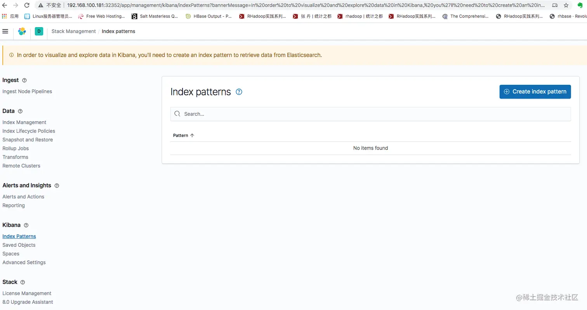Click the No items found message
Viewport: 587px width, 310px height.
click(370, 148)
